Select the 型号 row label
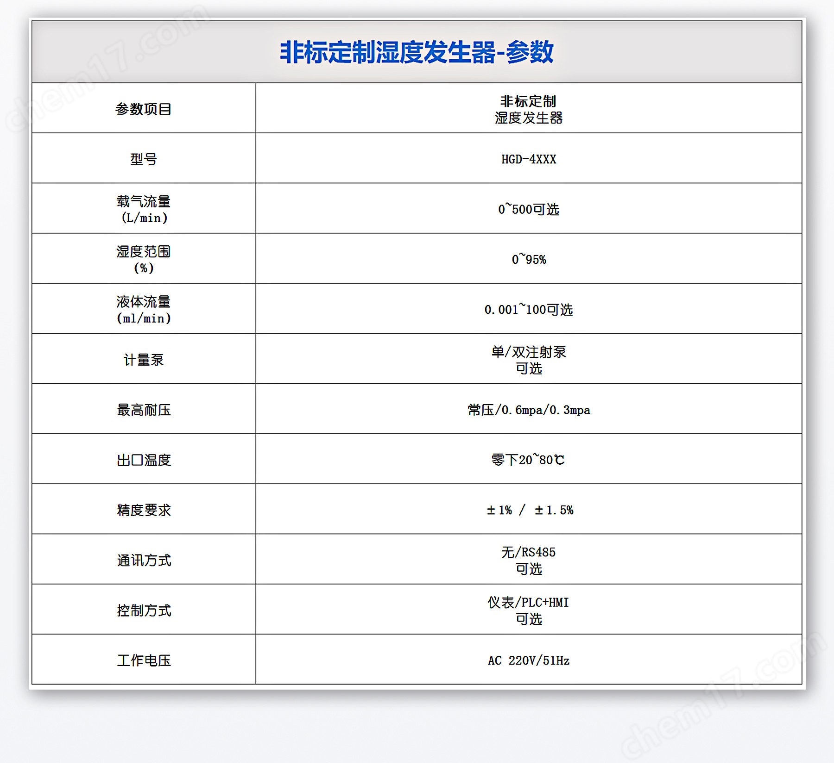 coord(144,159)
